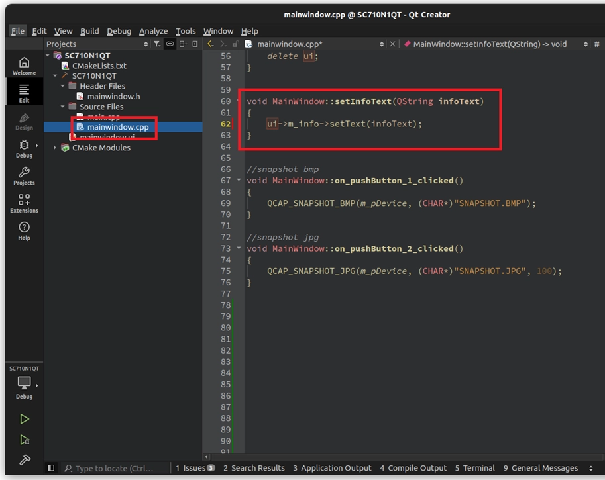
Task: Open the SC710N1QT kit selector monitor icon
Action: (x=24, y=383)
